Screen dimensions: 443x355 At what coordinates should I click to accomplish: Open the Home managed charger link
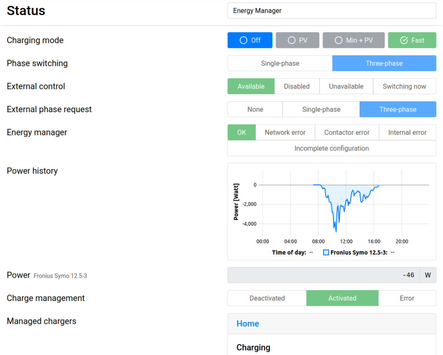coord(248,324)
